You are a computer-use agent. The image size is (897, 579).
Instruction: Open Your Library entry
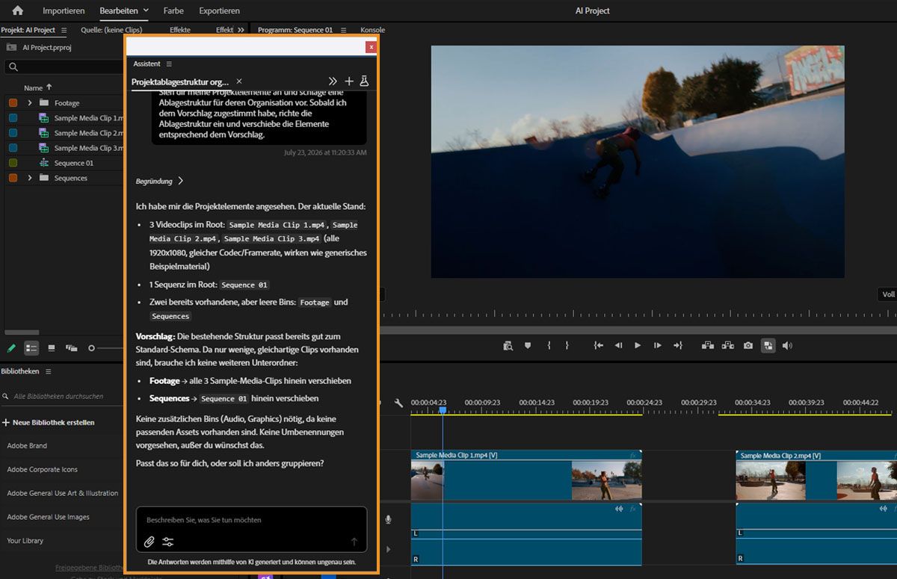pyautogui.click(x=25, y=541)
